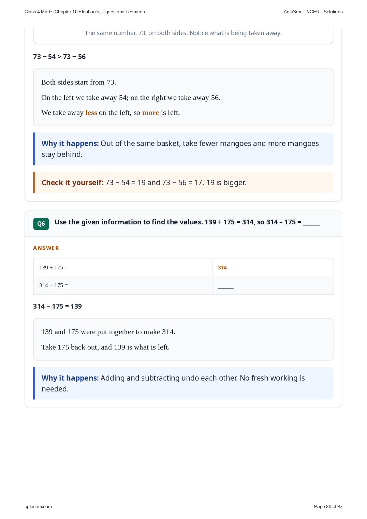This screenshot has width=367, height=519.
Task: Click the aglasem.com footer link
Action: point(38,506)
